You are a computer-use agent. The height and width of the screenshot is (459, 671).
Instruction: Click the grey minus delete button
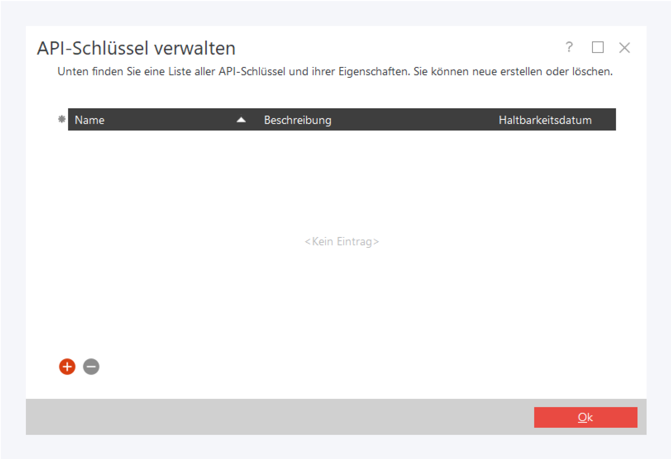pos(91,367)
